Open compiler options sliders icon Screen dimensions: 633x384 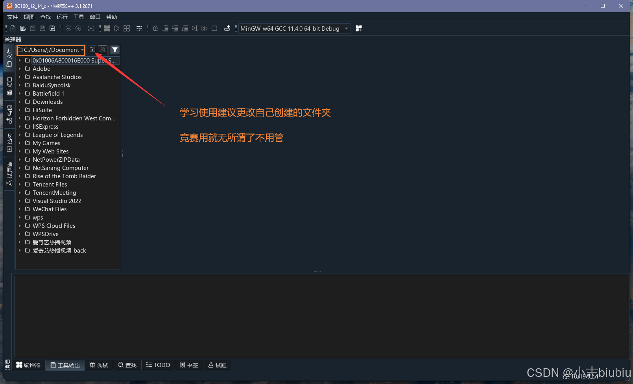139,28
